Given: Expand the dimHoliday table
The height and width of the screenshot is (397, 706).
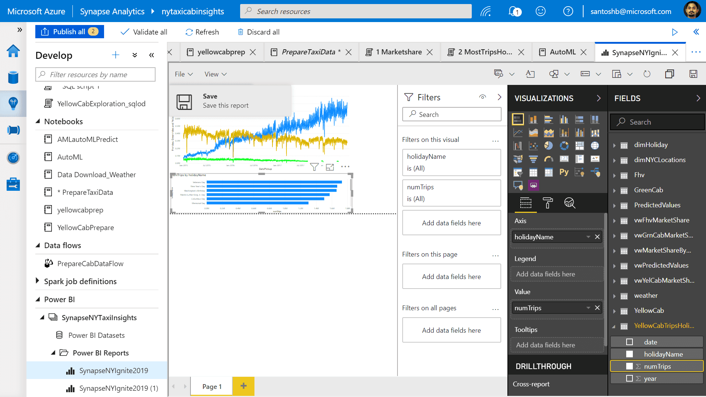Looking at the screenshot, I should click(614, 145).
